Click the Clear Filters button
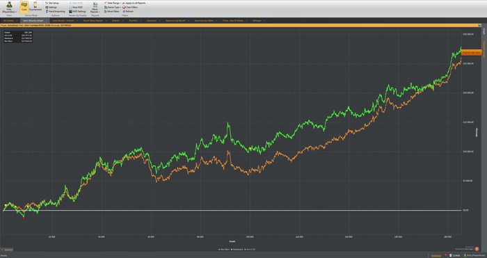 130,7
